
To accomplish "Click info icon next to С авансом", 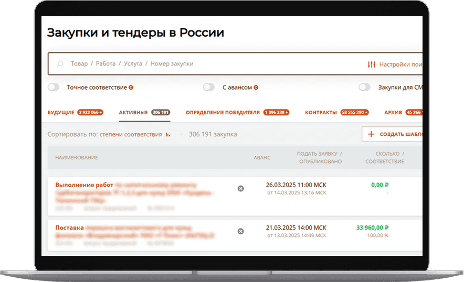I will 256,88.
